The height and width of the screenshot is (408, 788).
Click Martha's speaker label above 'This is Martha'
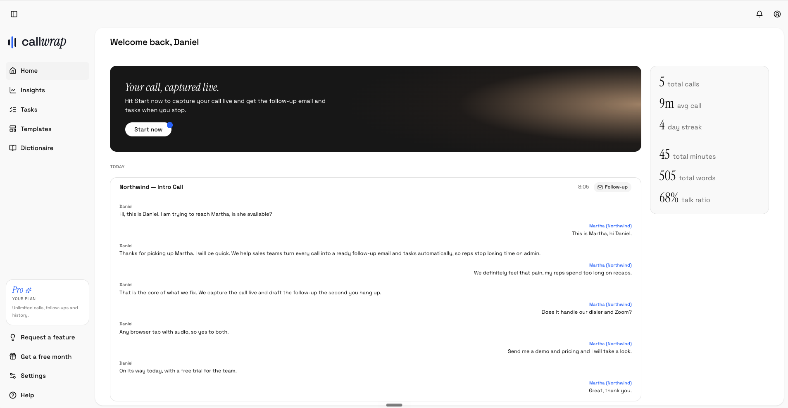(610, 226)
